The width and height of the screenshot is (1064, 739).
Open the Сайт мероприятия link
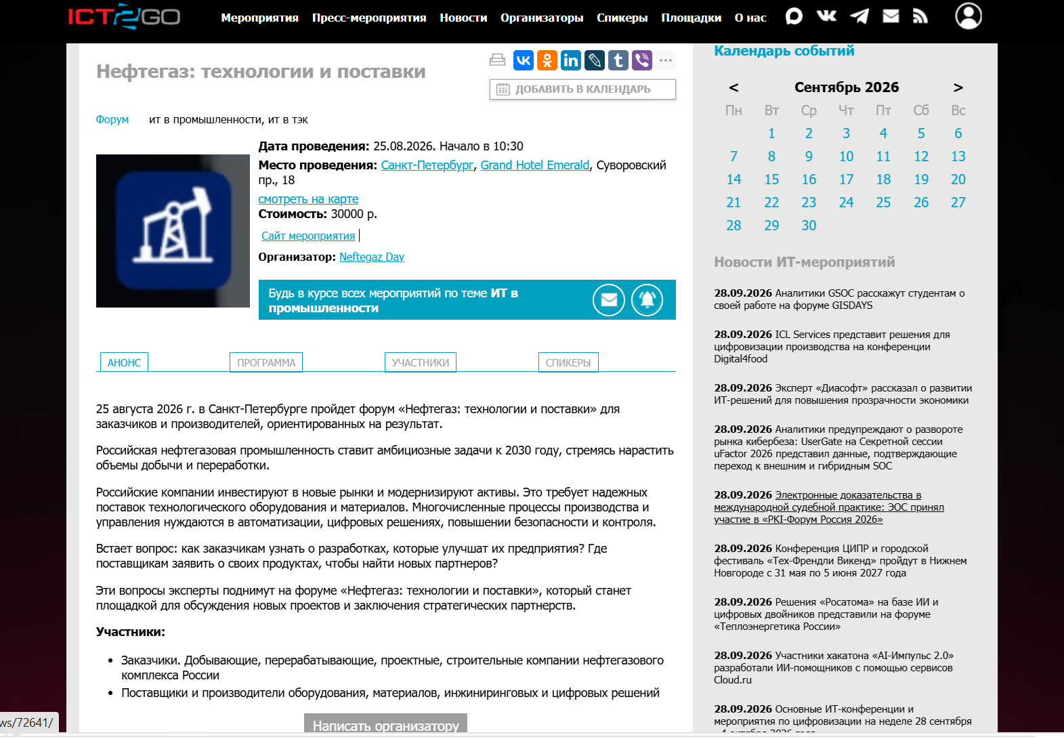[308, 236]
